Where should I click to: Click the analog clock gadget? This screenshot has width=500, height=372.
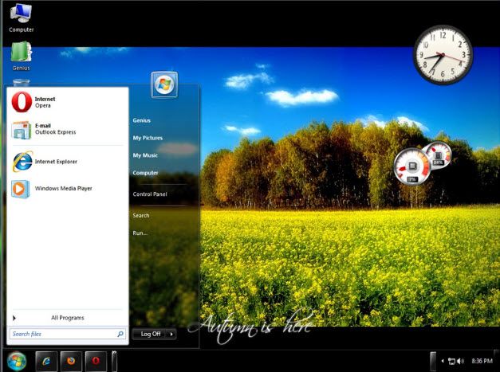coord(443,55)
